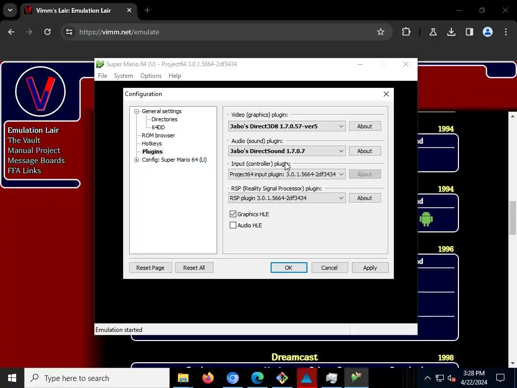
Task: Open the Windows Start menu
Action: [12, 378]
